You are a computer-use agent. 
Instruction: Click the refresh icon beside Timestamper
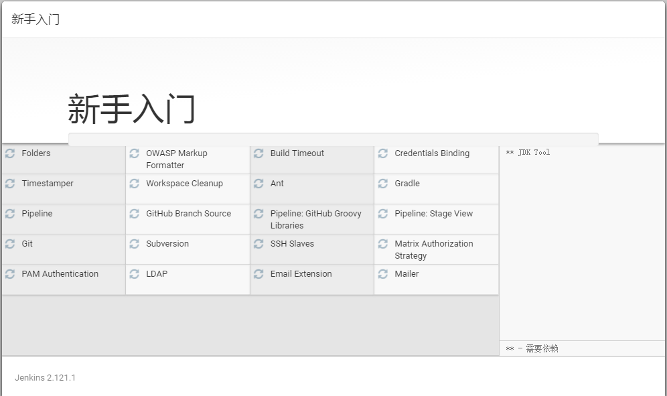point(10,184)
